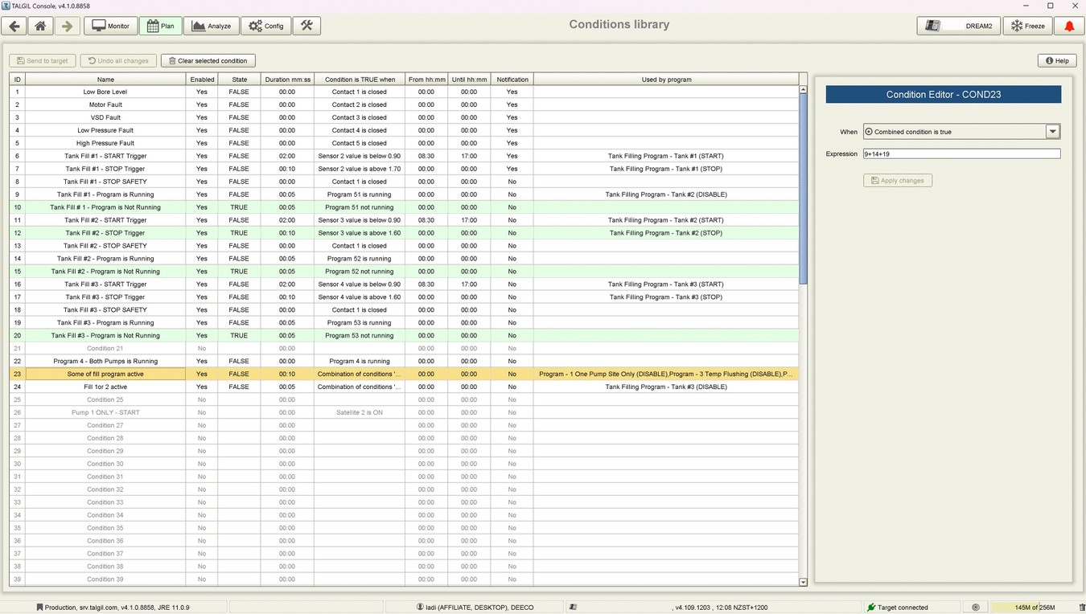Click the Duration mm:ss column header
1086x614 pixels.
coord(287,80)
